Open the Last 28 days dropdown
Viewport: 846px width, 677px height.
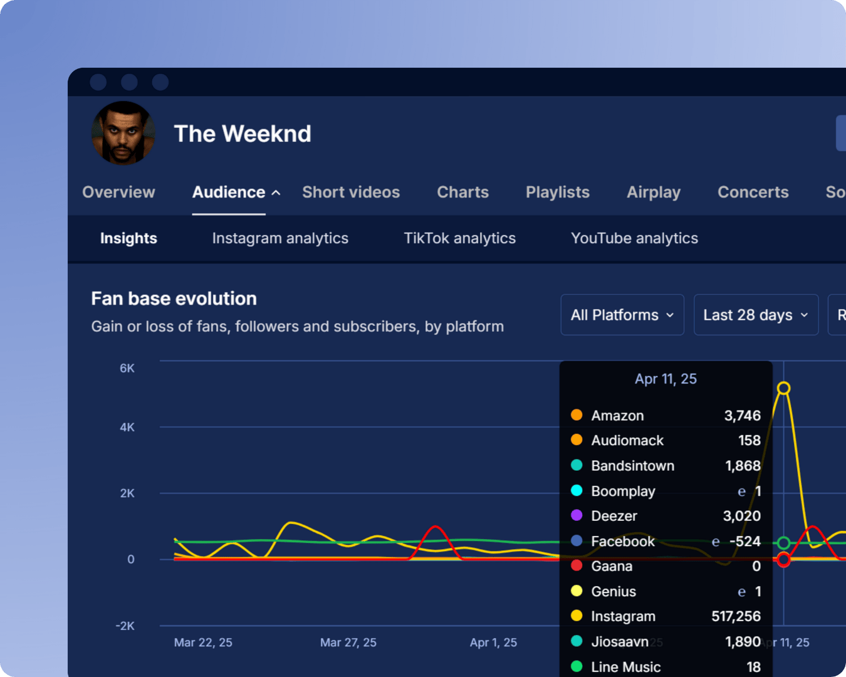click(755, 315)
